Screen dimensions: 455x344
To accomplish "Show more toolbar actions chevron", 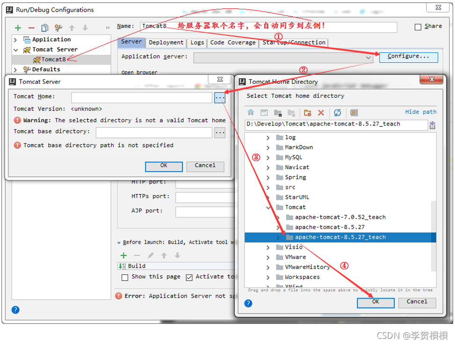I will (108, 28).
